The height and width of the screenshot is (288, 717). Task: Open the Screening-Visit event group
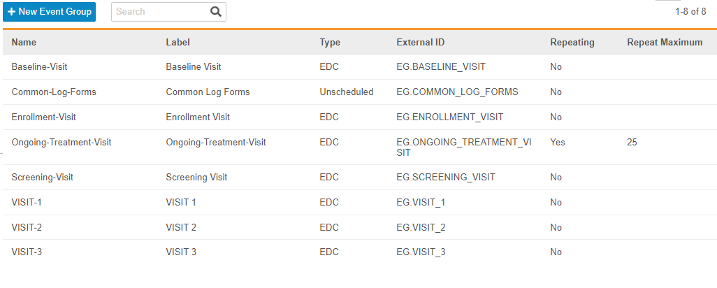pyautogui.click(x=42, y=178)
